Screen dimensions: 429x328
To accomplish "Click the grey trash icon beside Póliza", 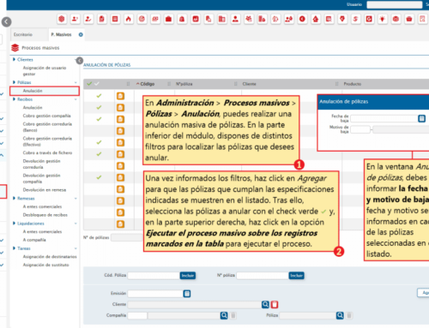I will [x=349, y=315].
